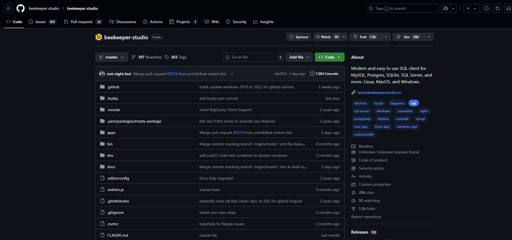512x240 pixels.
Task: Open the .gitignore file
Action: (115, 212)
